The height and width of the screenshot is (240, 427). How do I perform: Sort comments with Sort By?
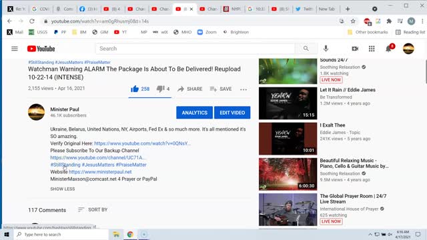pos(93,209)
